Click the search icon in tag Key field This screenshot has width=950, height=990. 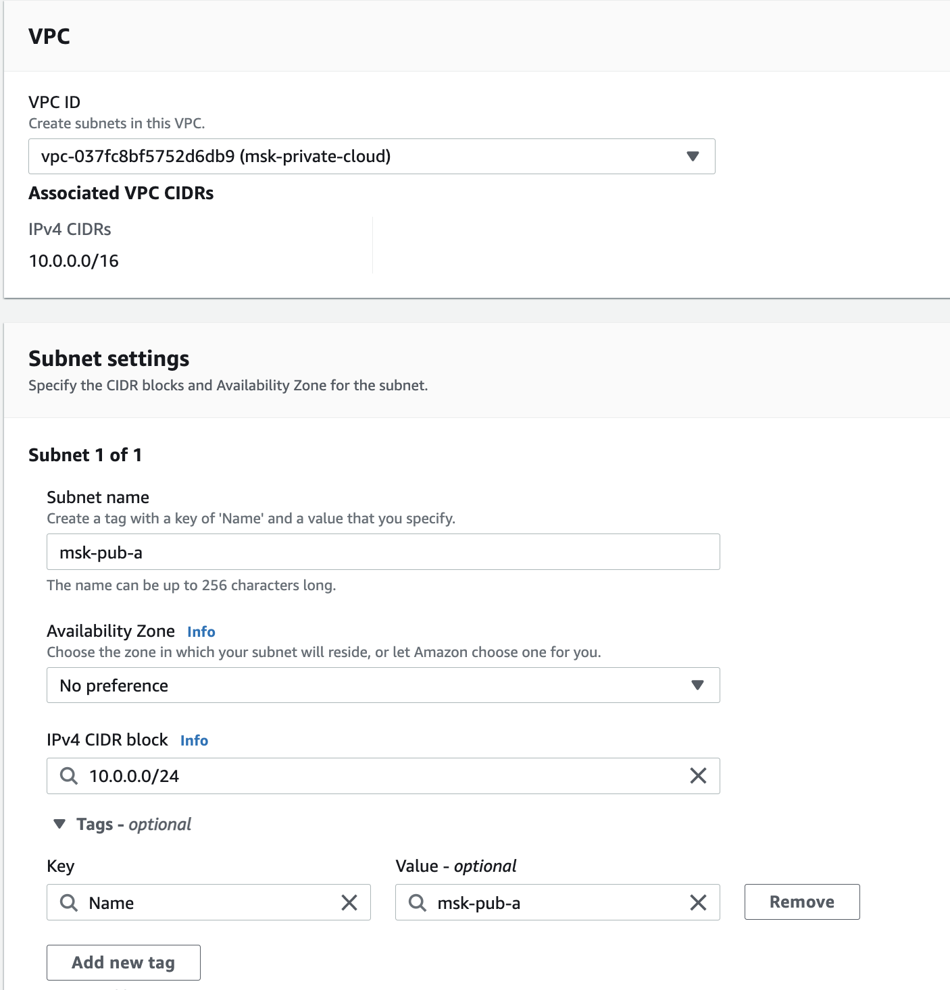click(69, 903)
